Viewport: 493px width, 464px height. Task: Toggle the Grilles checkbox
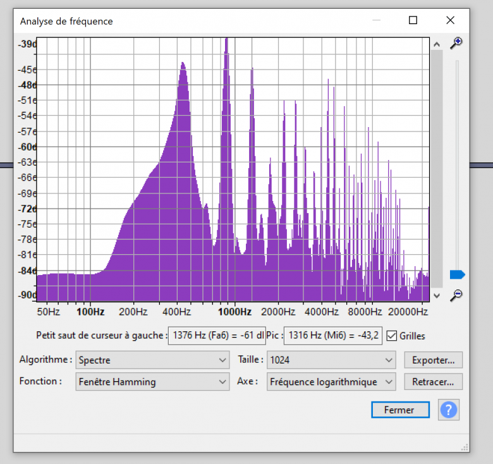(392, 336)
